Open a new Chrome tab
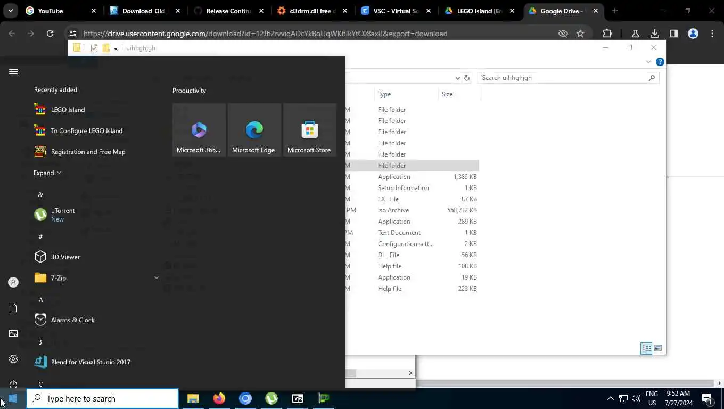The height and width of the screenshot is (409, 724). [x=615, y=11]
